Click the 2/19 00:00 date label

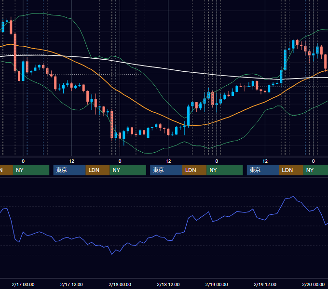[x=217, y=284]
